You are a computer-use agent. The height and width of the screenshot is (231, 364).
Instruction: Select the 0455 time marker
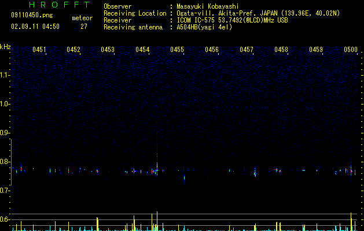tap(177, 50)
